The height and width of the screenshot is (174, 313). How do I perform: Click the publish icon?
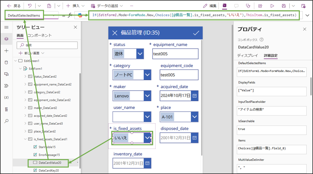click(303, 6)
